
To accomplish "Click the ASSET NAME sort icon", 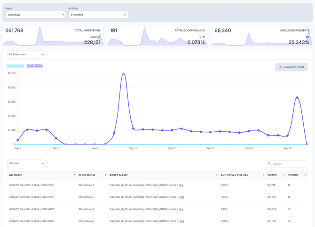I will click(x=216, y=175).
